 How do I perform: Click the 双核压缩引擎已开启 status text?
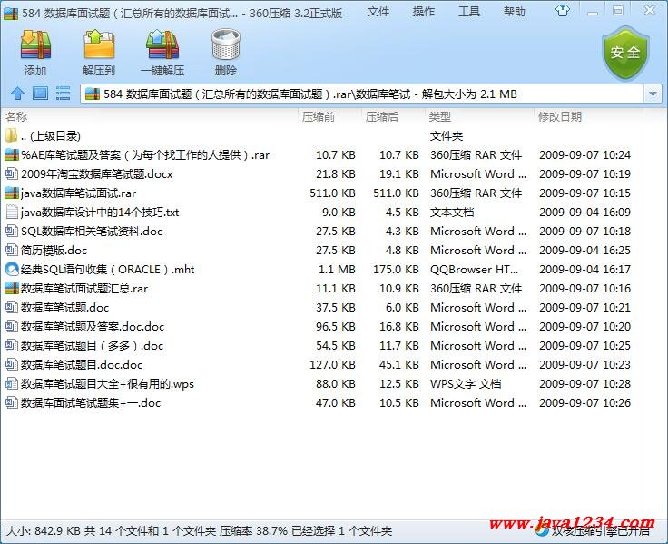[600, 531]
